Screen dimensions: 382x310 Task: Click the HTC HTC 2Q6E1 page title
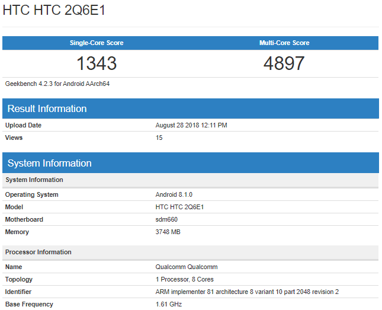[x=54, y=11]
